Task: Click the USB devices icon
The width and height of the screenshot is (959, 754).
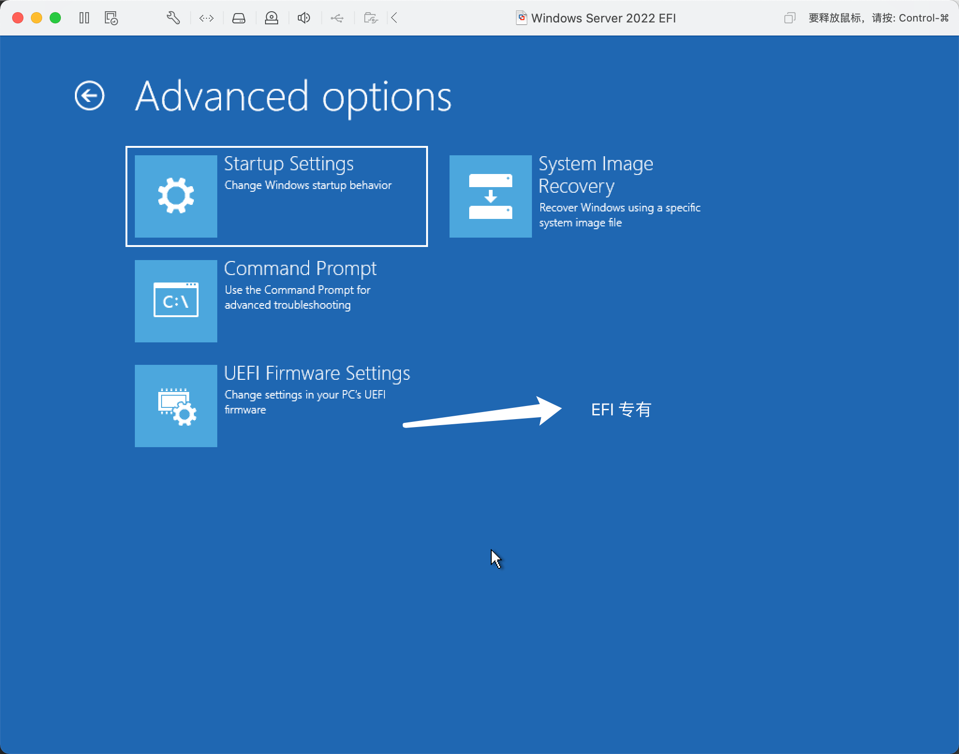Action: (x=337, y=18)
